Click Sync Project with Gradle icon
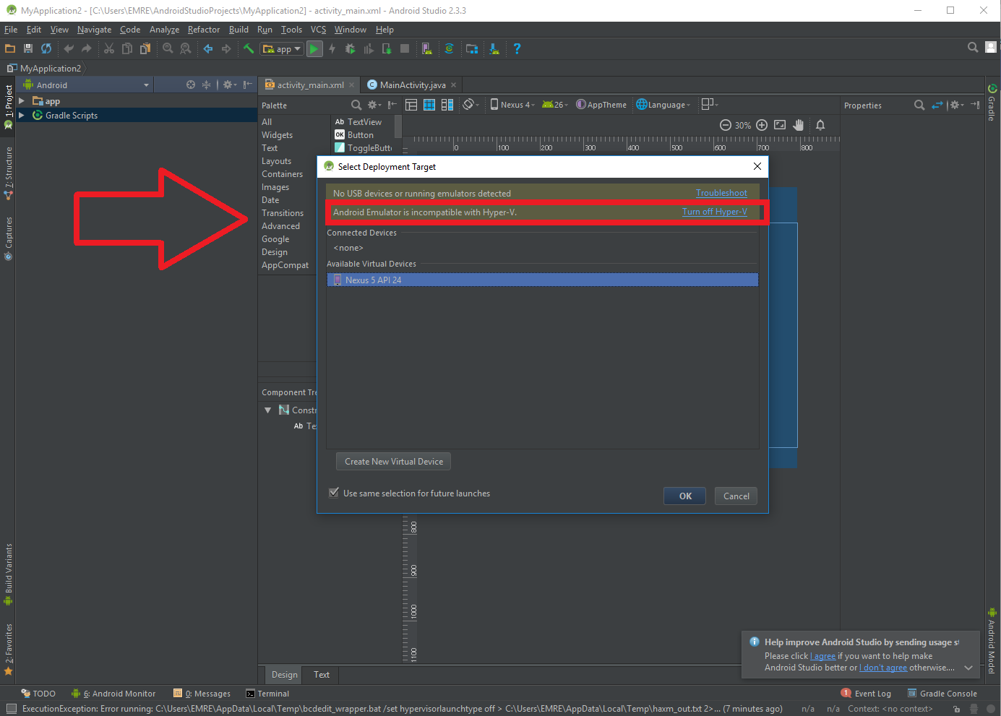Viewport: 1001px width, 716px height. click(449, 48)
